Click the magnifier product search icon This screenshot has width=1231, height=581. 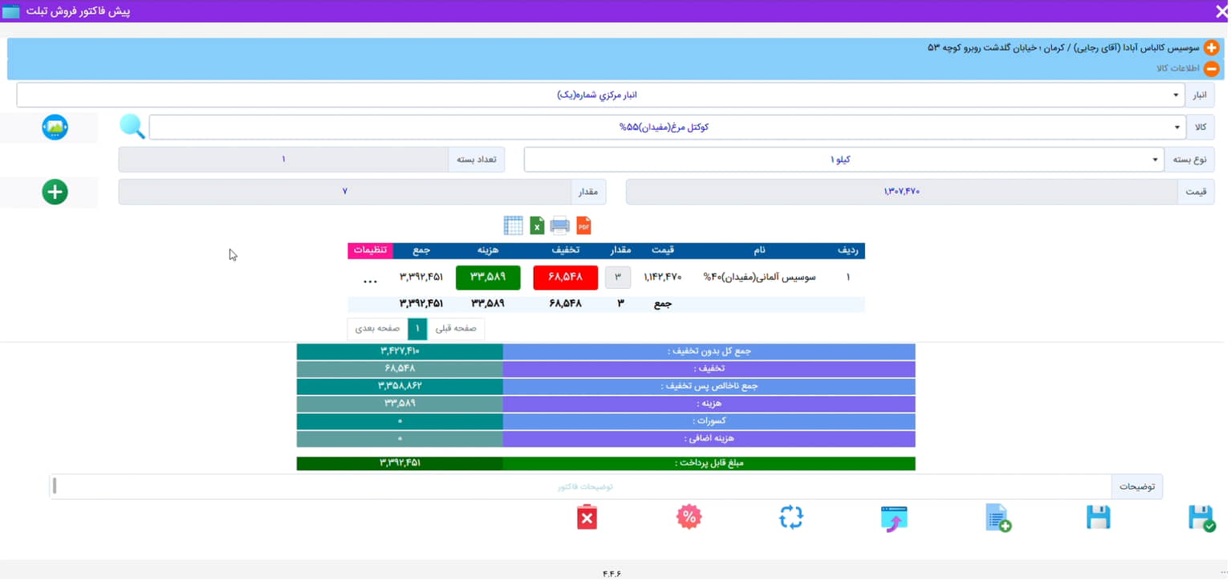pos(132,127)
